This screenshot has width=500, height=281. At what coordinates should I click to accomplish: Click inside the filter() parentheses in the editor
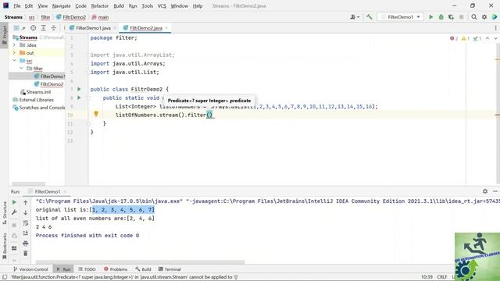209,115
